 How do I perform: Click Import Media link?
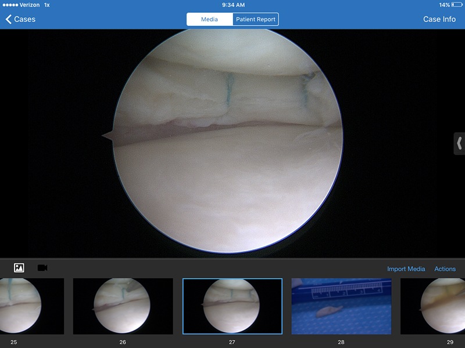[x=406, y=269]
